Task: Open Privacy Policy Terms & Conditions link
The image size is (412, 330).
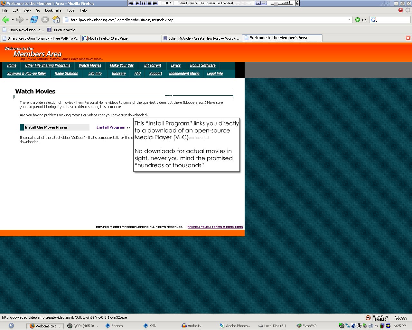Action: click(215, 227)
